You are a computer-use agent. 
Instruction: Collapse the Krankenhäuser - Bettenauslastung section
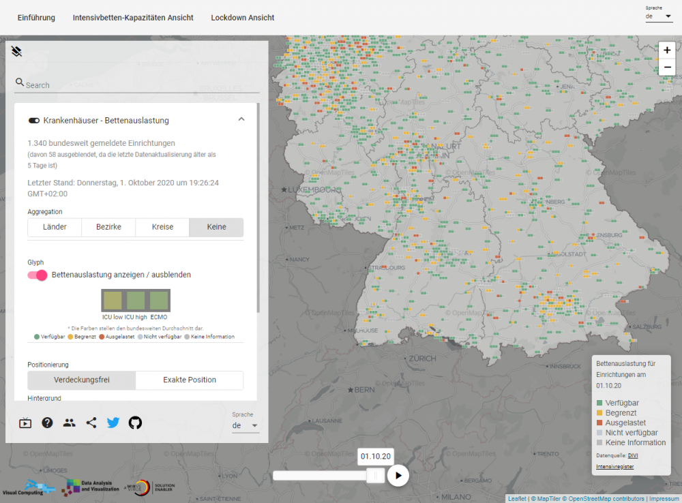click(241, 119)
